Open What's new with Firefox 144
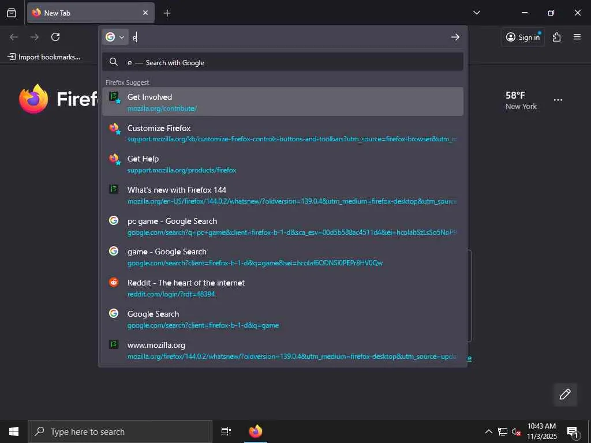Image resolution: width=591 pixels, height=443 pixels. [283, 195]
